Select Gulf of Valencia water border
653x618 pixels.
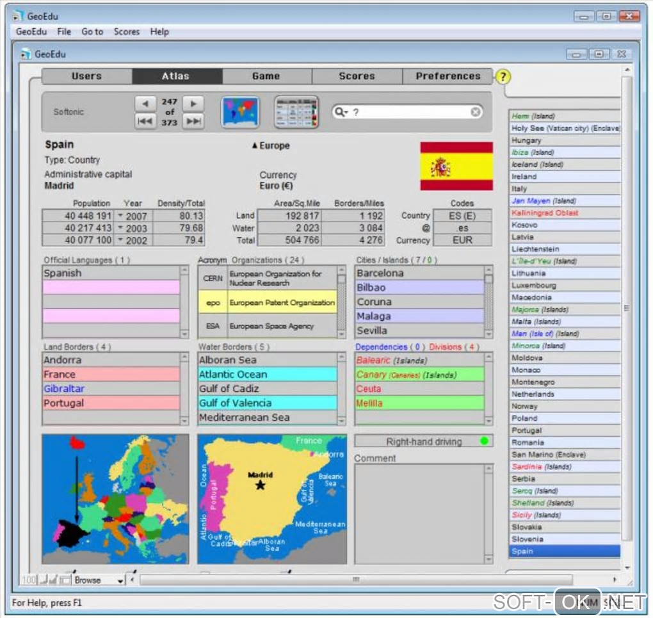pos(268,403)
